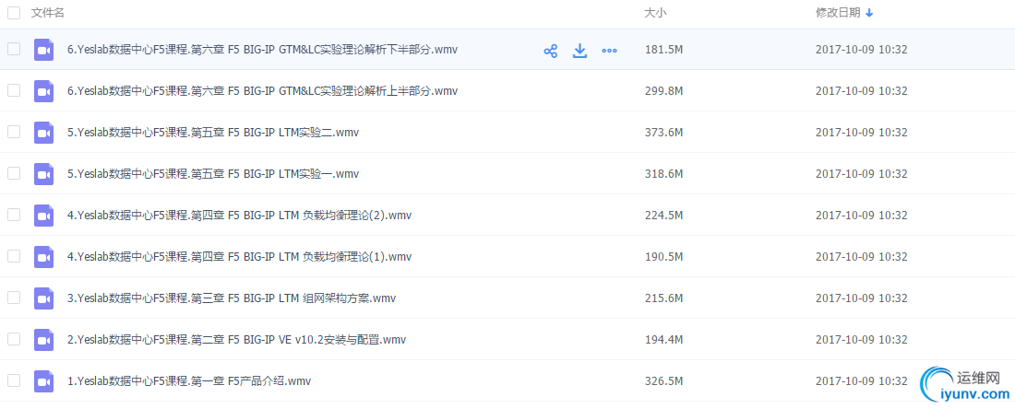Check the box for GTM&LC实验理论解析上半部分.wmv

click(14, 90)
